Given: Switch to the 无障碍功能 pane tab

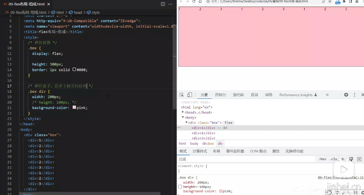Looking at the screenshot, I should 294,151.
